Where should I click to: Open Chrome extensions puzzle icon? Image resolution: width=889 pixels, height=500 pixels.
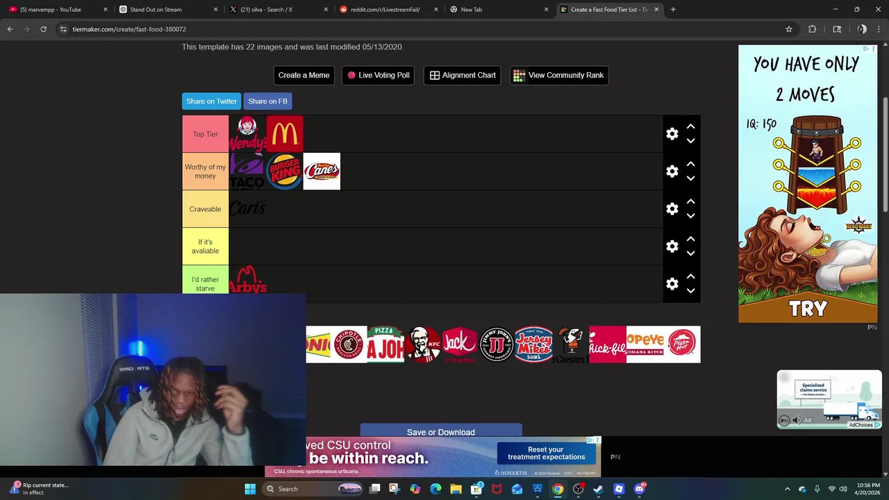coord(812,29)
